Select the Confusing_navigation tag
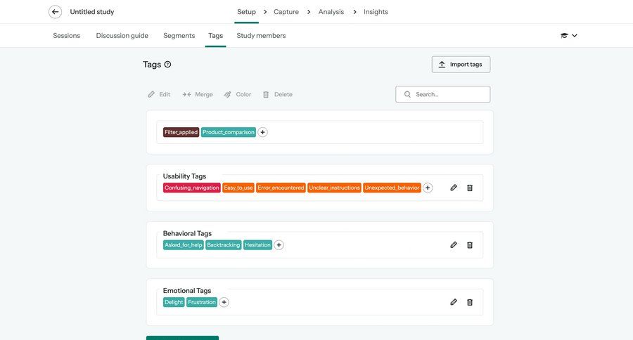The width and height of the screenshot is (633, 340). tap(191, 188)
